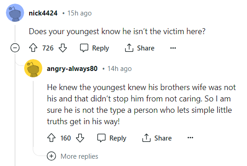This screenshot has width=247, height=166.
Task: Click speech bubble icon under nick4424's comment
Action: click(84, 48)
